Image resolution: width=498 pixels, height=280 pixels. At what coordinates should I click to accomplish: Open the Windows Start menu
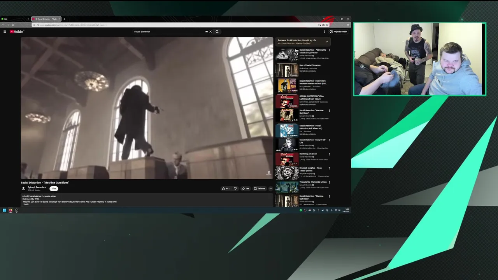click(x=4, y=210)
